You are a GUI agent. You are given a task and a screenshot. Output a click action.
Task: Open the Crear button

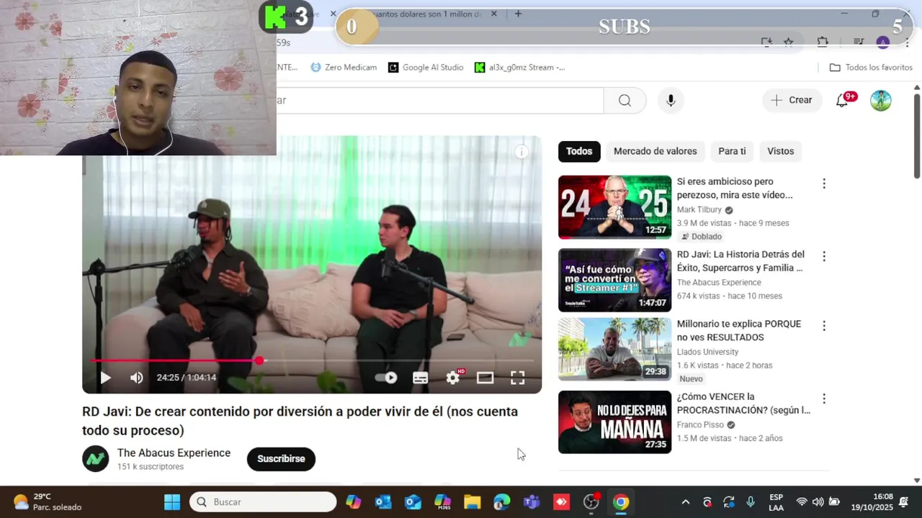792,100
